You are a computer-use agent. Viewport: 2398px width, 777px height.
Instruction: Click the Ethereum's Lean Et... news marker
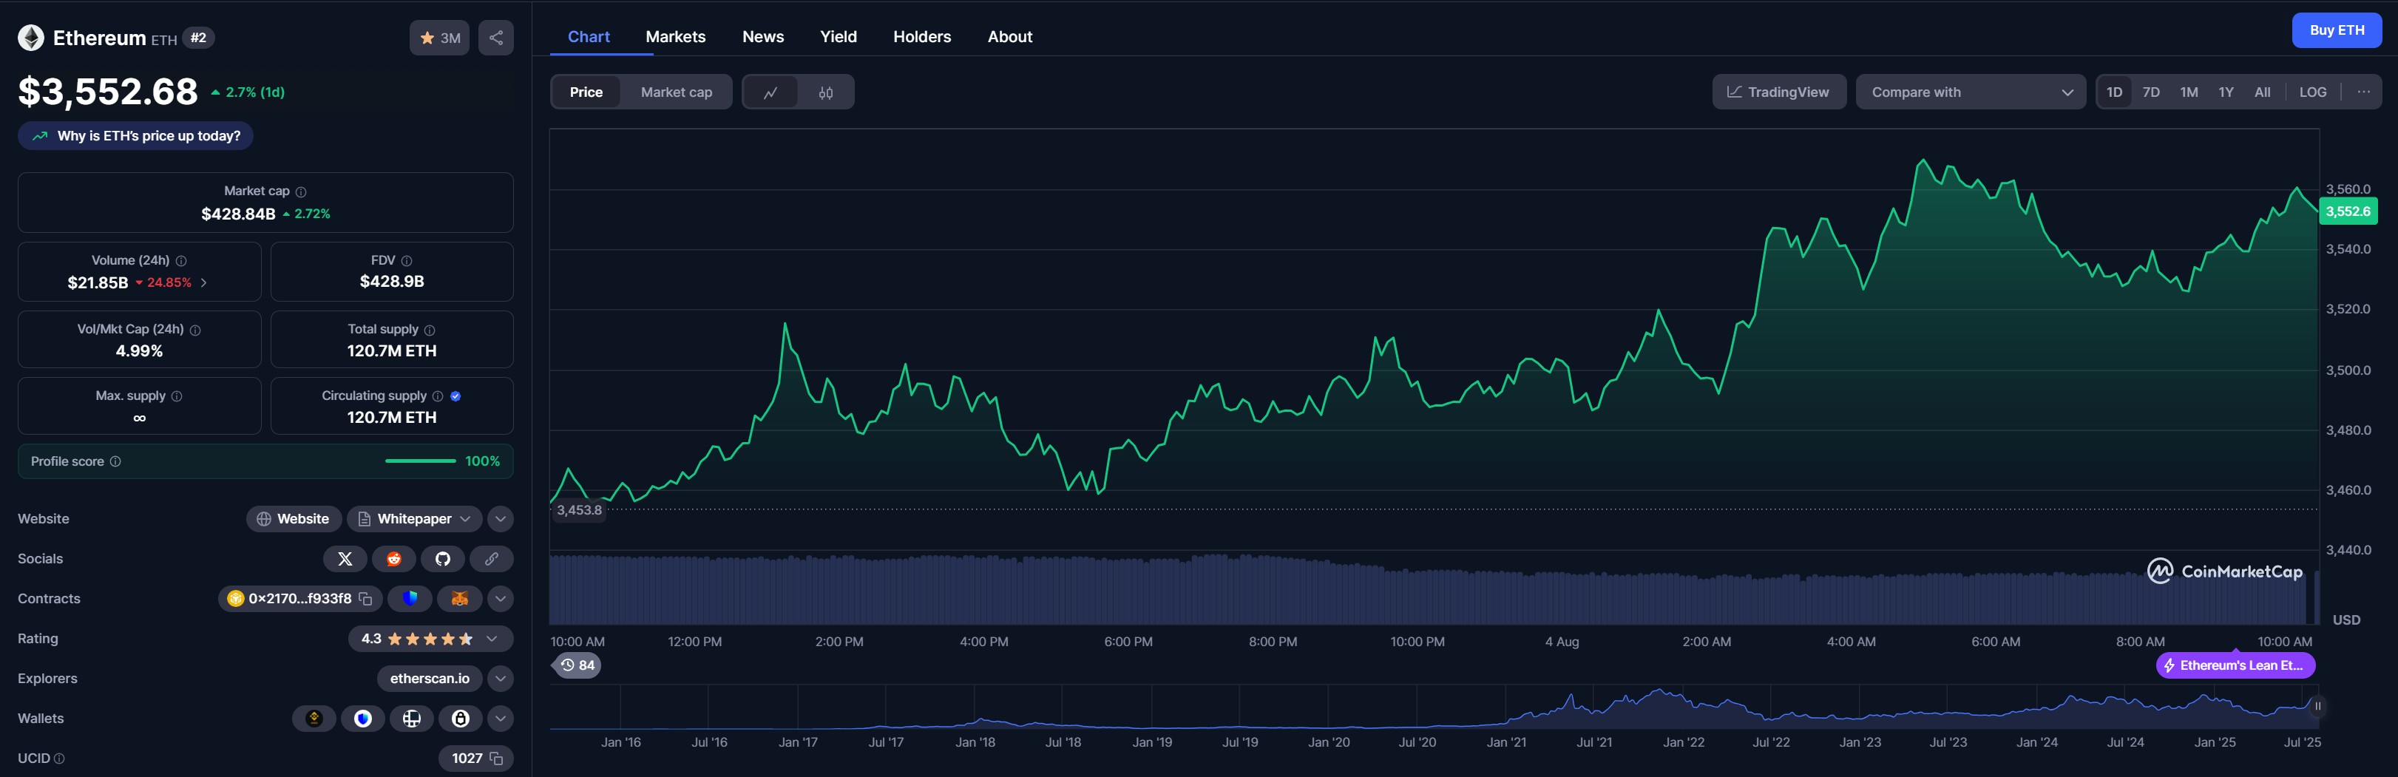coord(2235,665)
